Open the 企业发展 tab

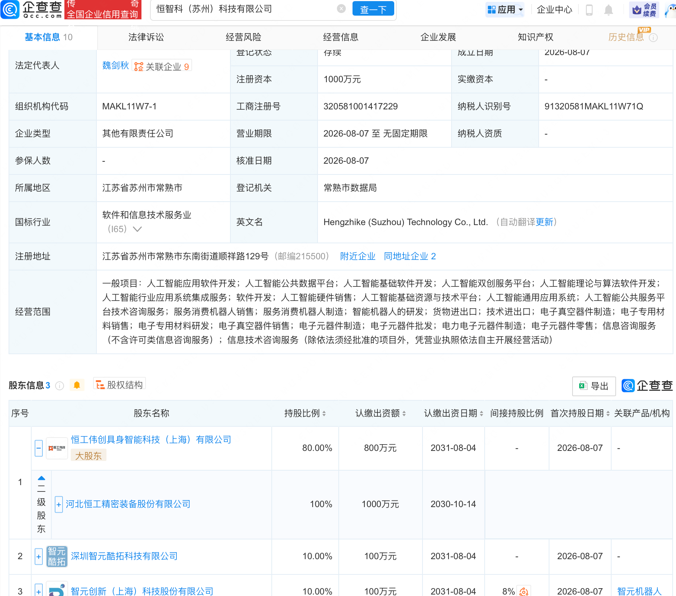tap(438, 37)
